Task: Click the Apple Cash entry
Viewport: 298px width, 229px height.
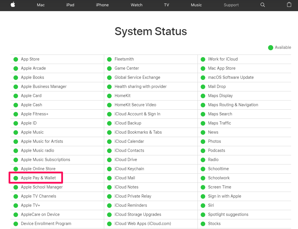Action: pyautogui.click(x=31, y=105)
